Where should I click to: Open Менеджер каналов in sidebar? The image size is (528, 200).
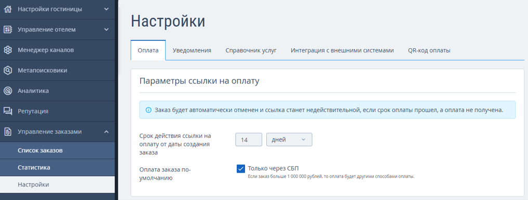(x=57, y=50)
